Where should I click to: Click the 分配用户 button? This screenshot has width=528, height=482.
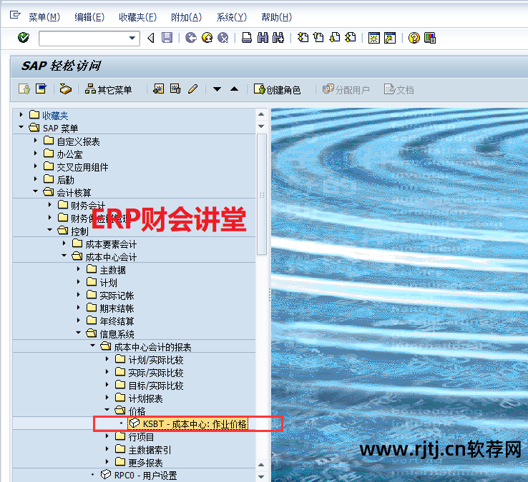(x=346, y=90)
